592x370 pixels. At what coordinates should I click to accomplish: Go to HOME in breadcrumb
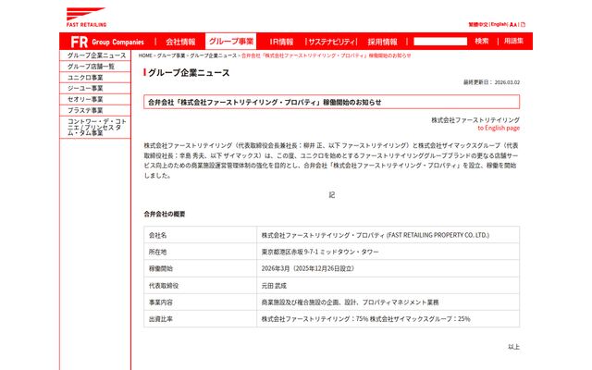[145, 55]
